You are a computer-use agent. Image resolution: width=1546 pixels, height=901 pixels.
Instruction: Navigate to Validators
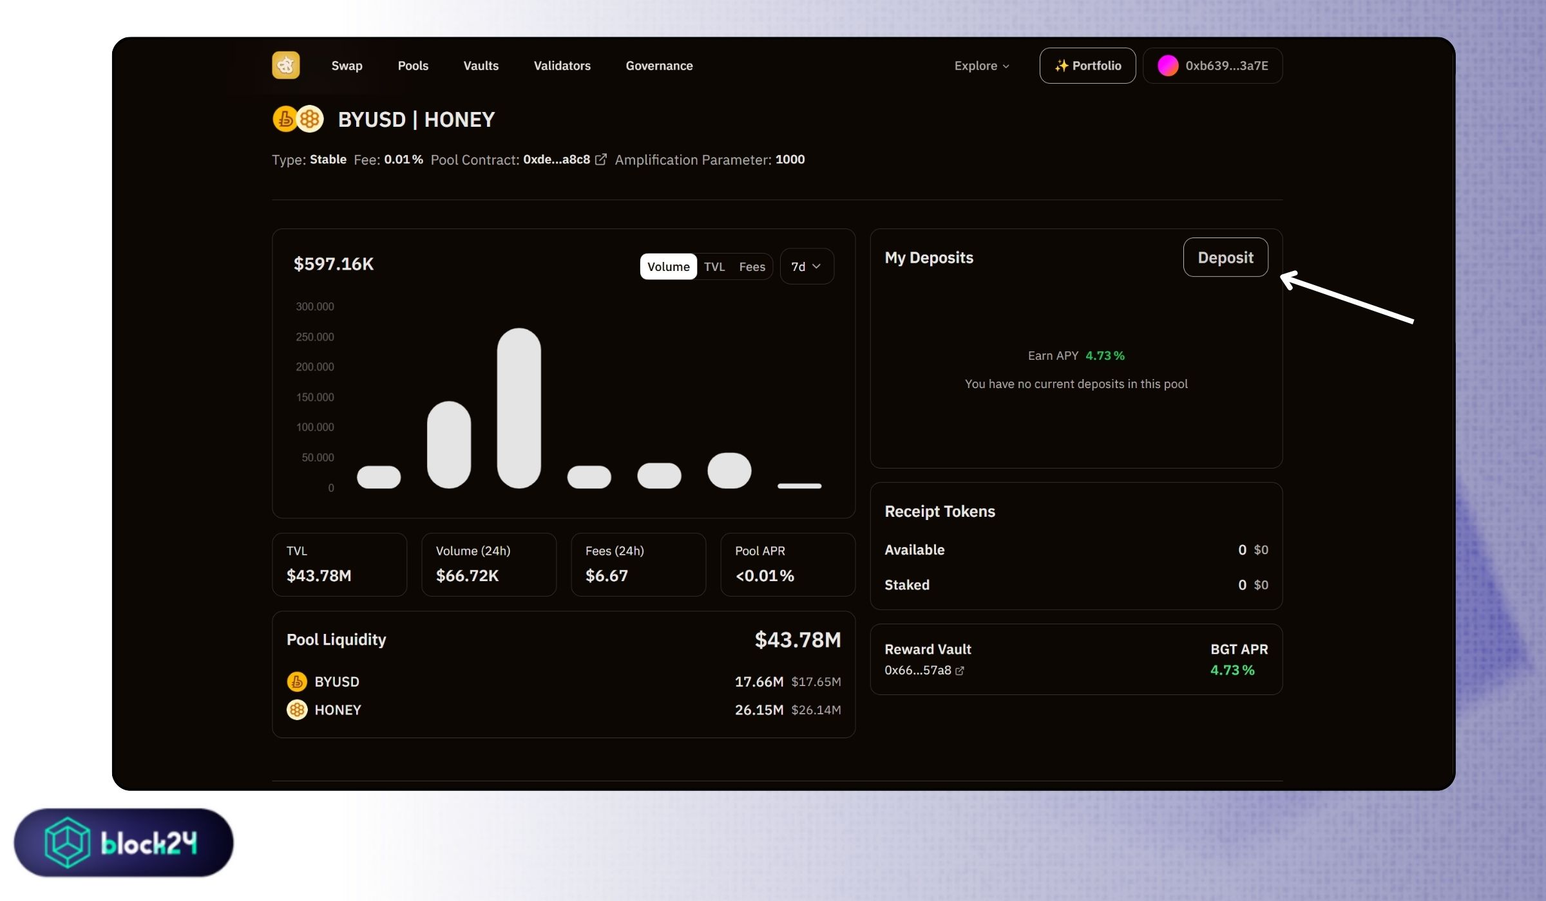click(562, 66)
